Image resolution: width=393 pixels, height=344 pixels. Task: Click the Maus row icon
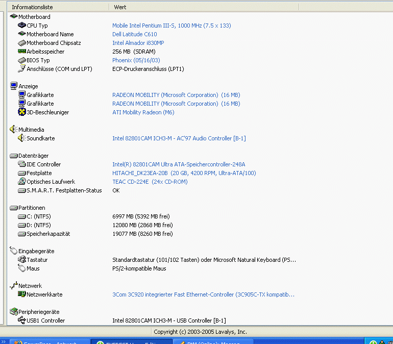[x=22, y=268]
